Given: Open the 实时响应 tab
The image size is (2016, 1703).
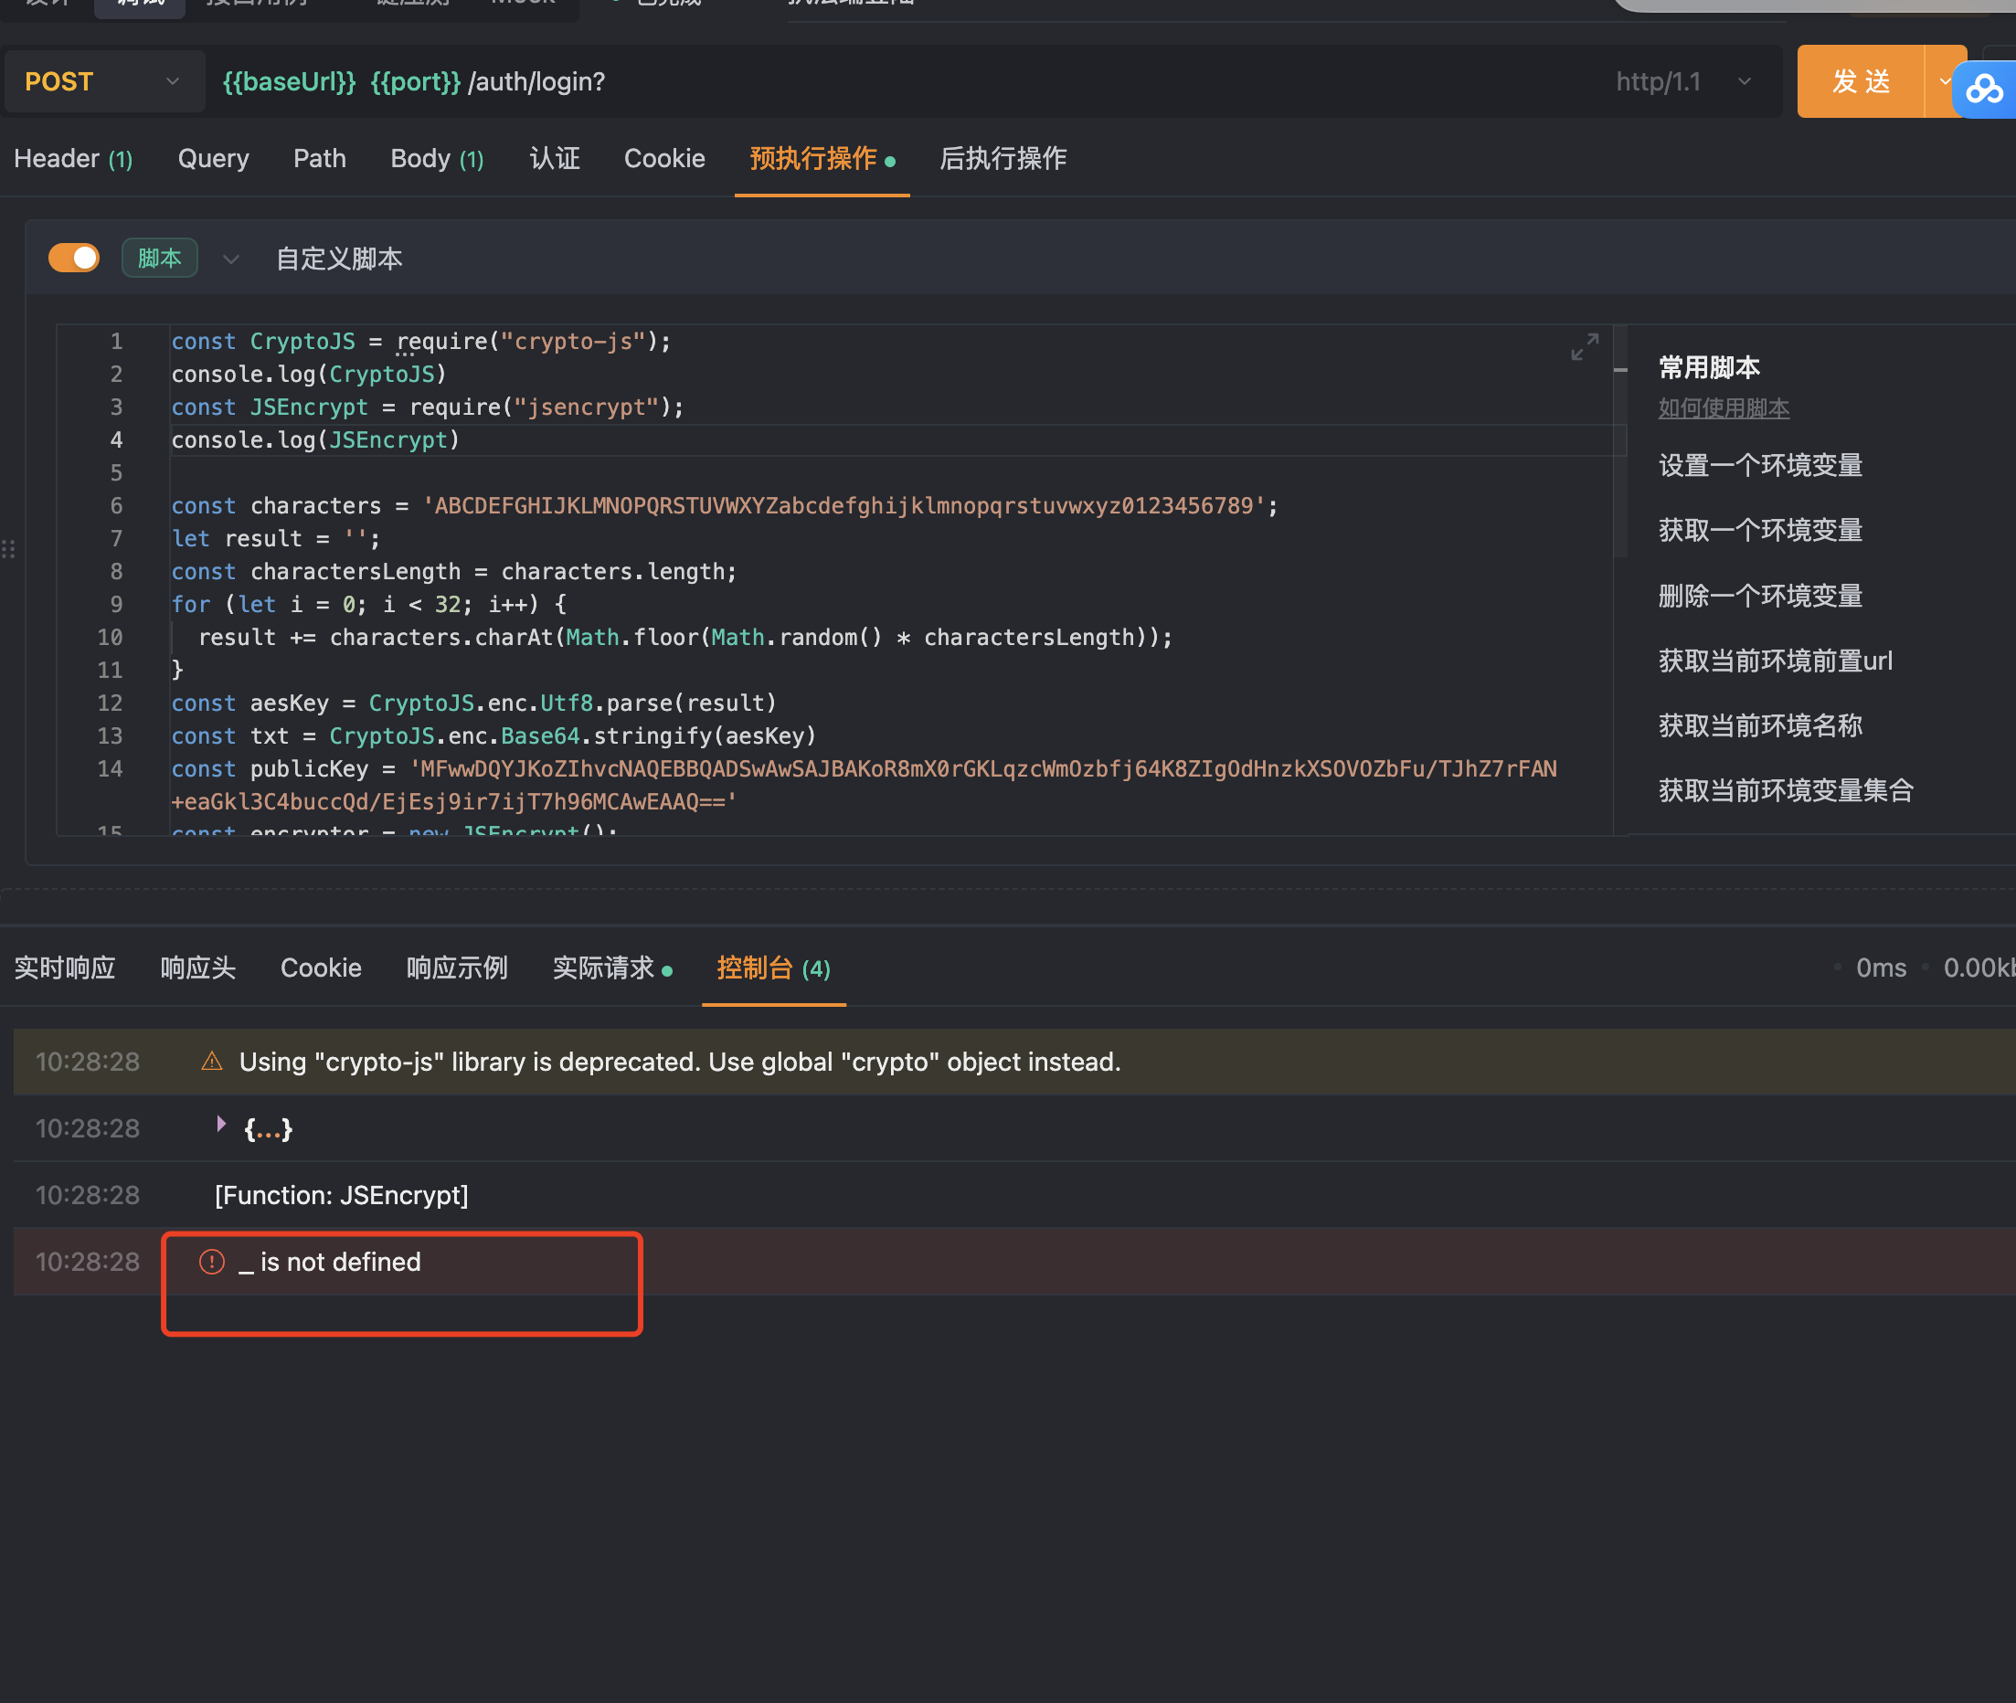Looking at the screenshot, I should point(65,968).
